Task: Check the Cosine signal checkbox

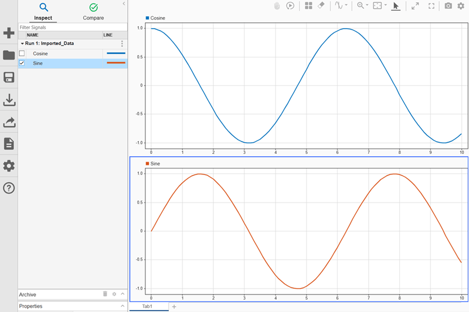Action: coord(22,53)
